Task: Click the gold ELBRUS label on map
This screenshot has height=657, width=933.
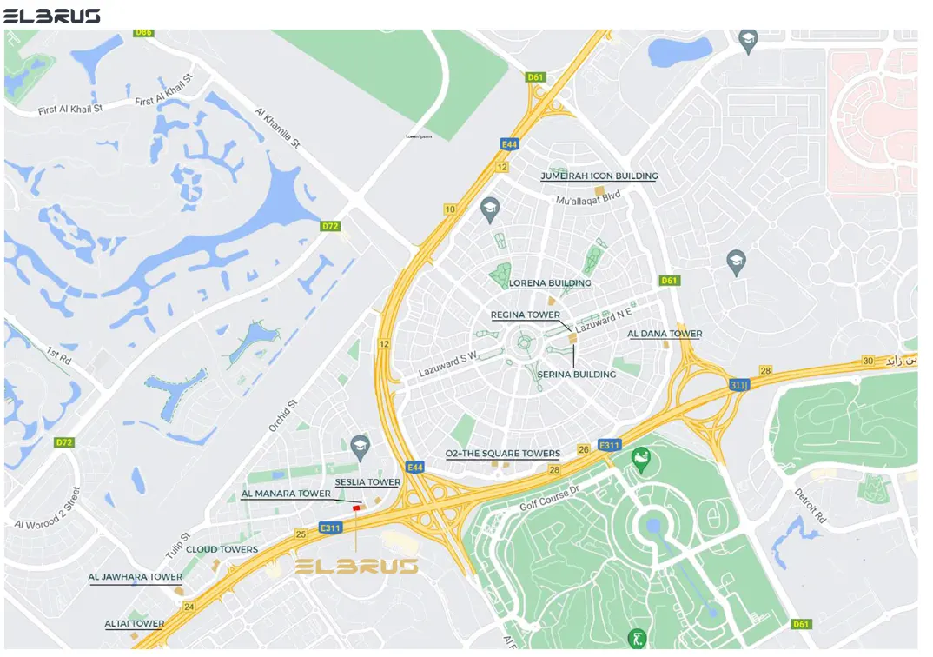Action: point(357,566)
